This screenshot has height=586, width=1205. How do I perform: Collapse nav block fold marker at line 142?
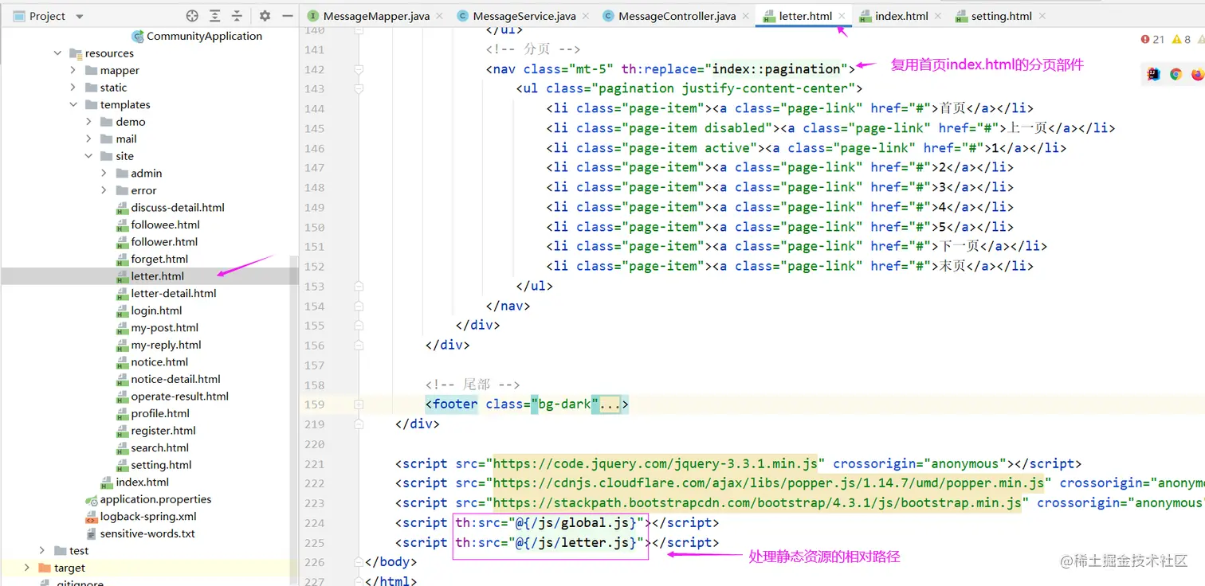coord(359,69)
